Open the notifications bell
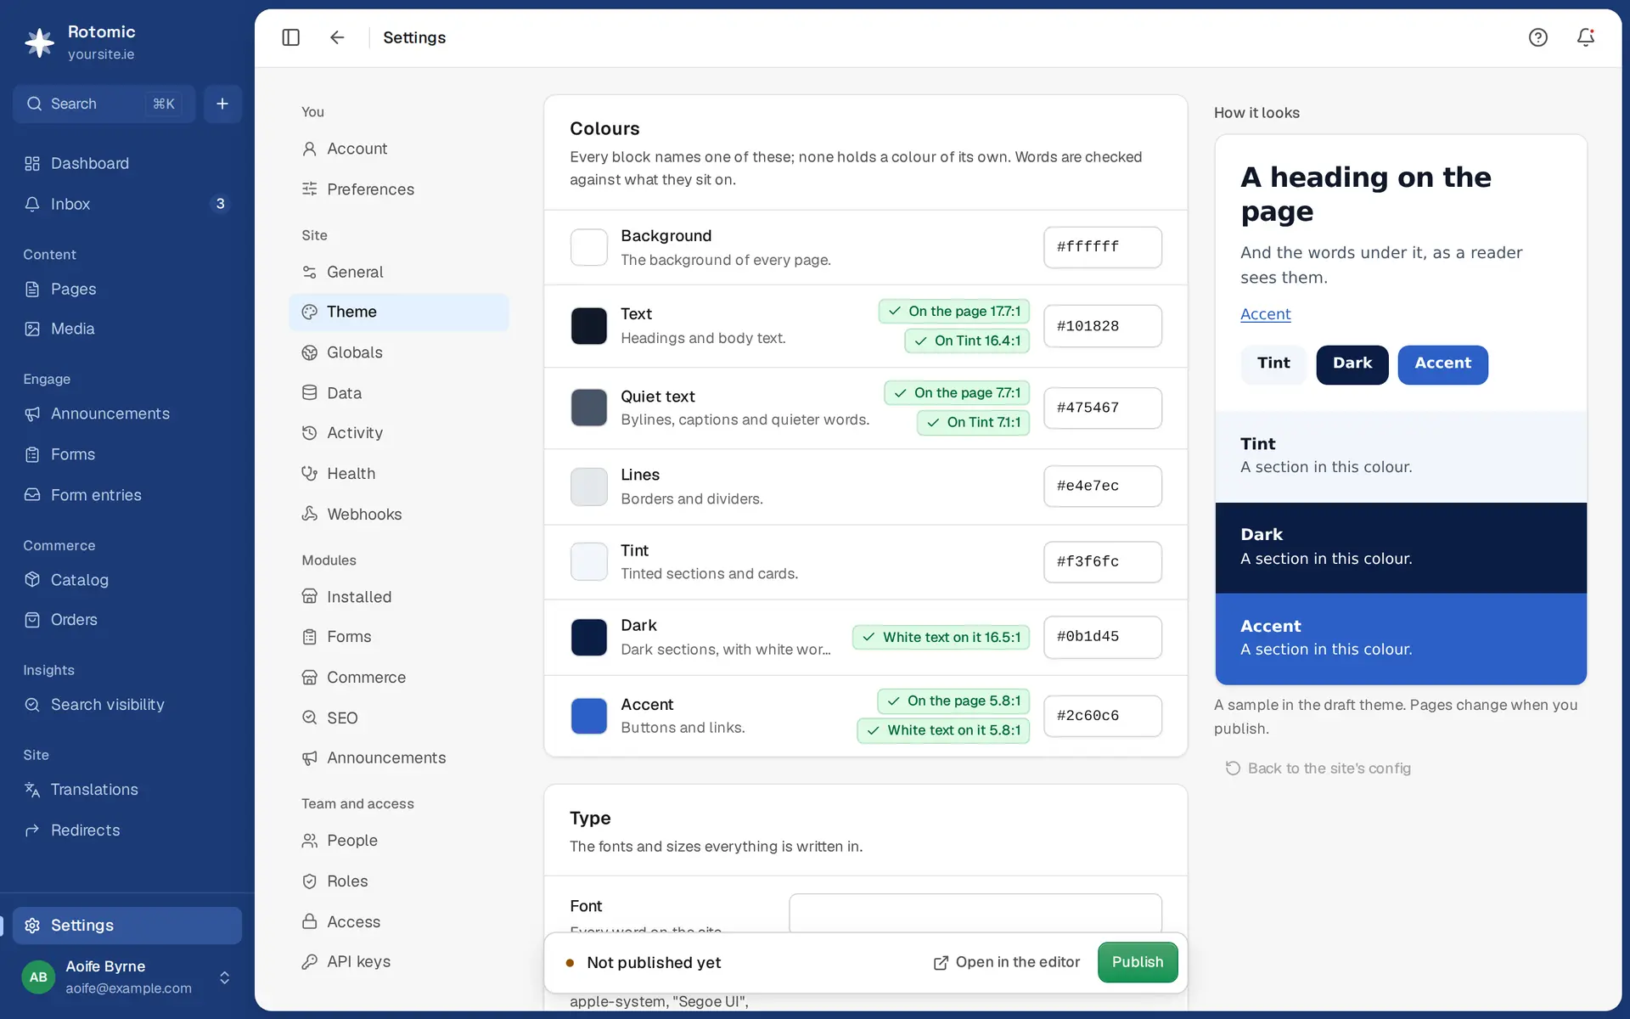 click(1585, 37)
